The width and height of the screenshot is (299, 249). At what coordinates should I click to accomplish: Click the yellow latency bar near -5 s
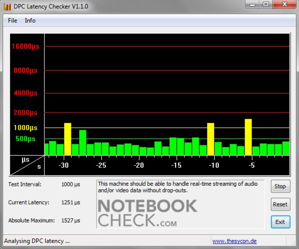(248, 137)
